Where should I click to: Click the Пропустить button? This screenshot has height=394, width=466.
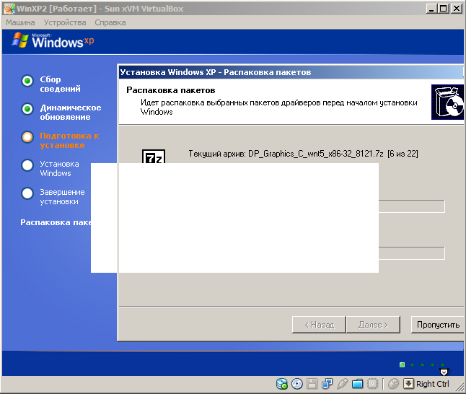[x=437, y=325]
